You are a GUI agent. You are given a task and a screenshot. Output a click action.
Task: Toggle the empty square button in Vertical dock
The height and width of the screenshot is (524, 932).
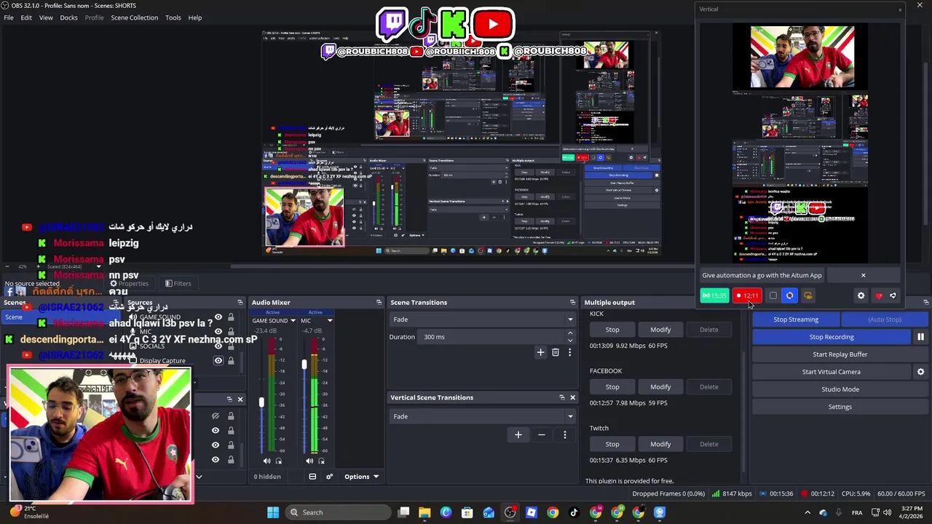pyautogui.click(x=773, y=295)
